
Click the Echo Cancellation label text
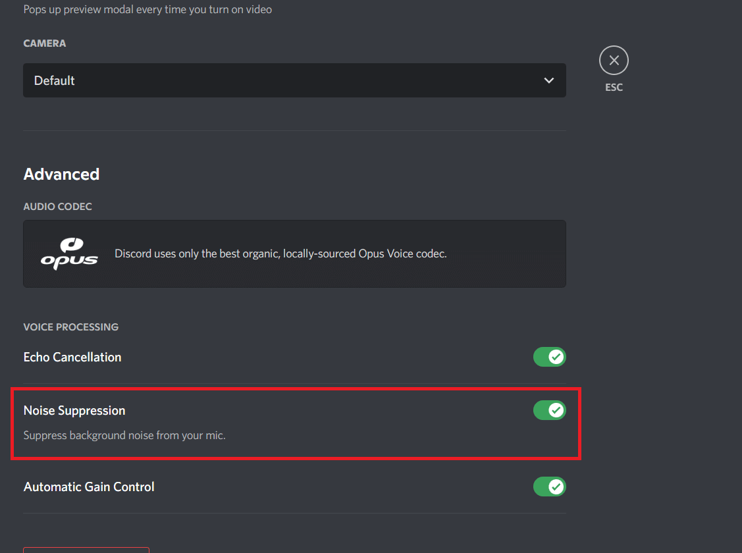[x=72, y=357]
